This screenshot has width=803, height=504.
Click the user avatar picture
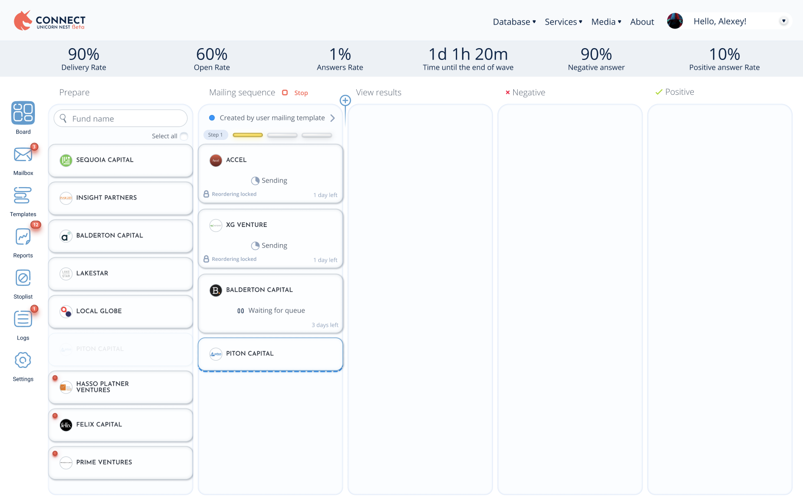click(x=675, y=21)
